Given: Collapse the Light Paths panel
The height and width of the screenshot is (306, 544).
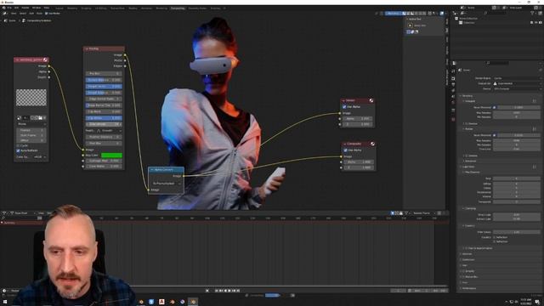Looking at the screenshot, I should pyautogui.click(x=467, y=167).
